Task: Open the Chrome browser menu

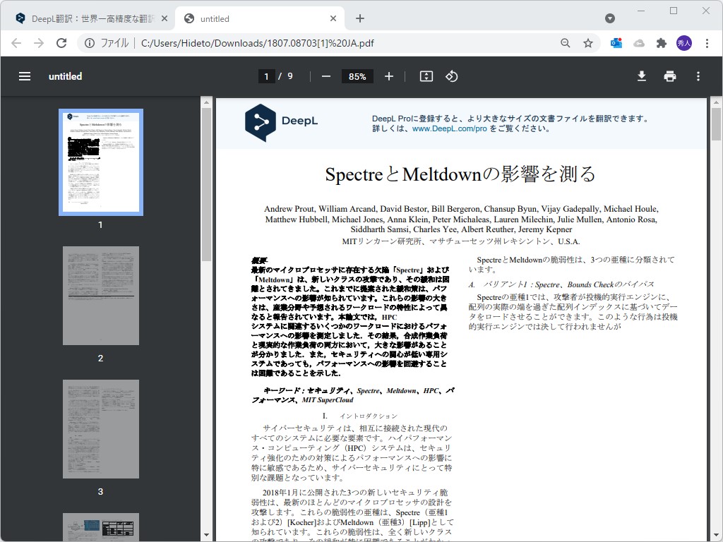Action: pos(708,43)
